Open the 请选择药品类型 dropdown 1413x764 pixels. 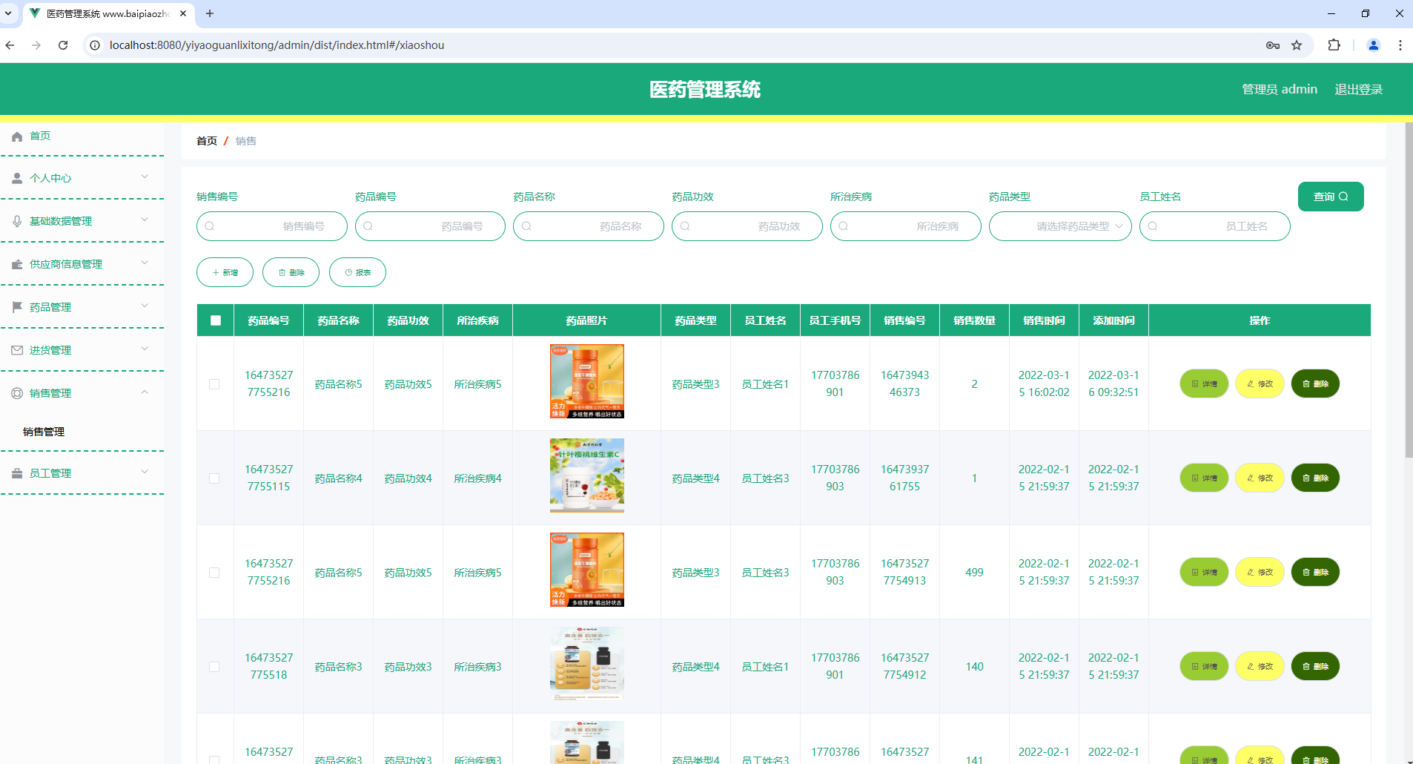[1060, 226]
